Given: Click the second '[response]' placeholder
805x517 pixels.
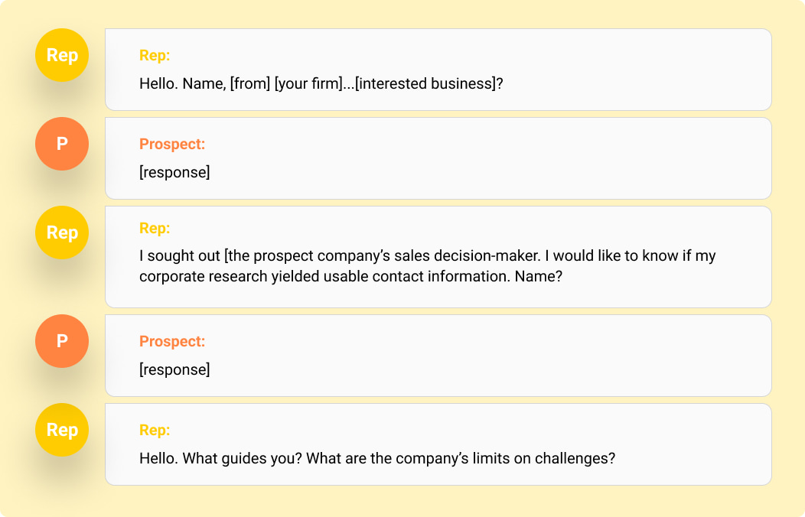Looking at the screenshot, I should click(x=174, y=369).
